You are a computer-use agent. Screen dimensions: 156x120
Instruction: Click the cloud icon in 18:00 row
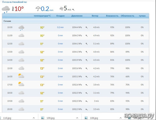(21, 93)
